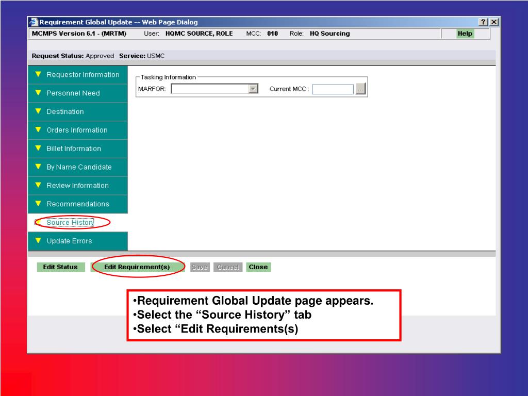
Task: Click the Edit Status button
Action: [60, 267]
